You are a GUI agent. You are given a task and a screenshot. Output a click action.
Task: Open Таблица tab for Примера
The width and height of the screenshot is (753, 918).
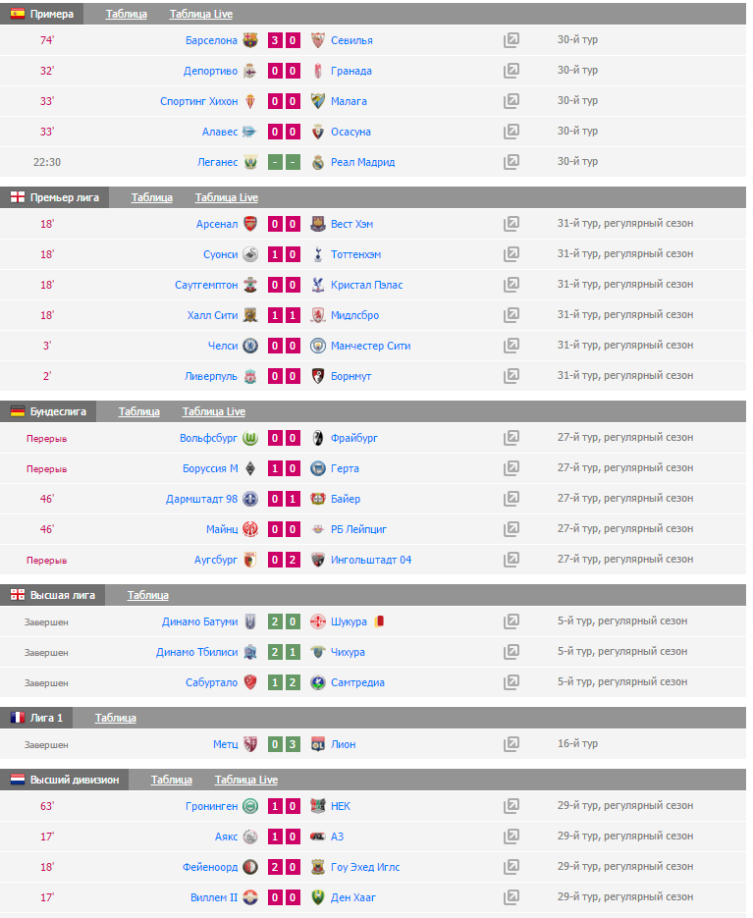(126, 14)
